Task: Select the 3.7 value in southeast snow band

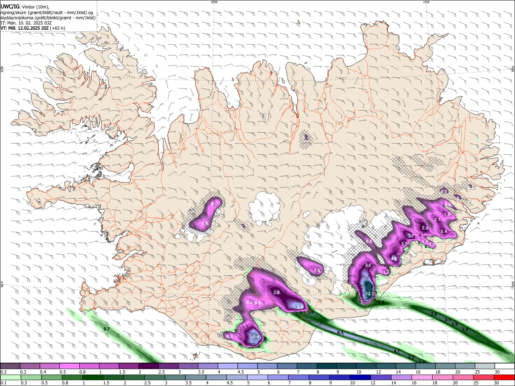Action: [x=411, y=236]
